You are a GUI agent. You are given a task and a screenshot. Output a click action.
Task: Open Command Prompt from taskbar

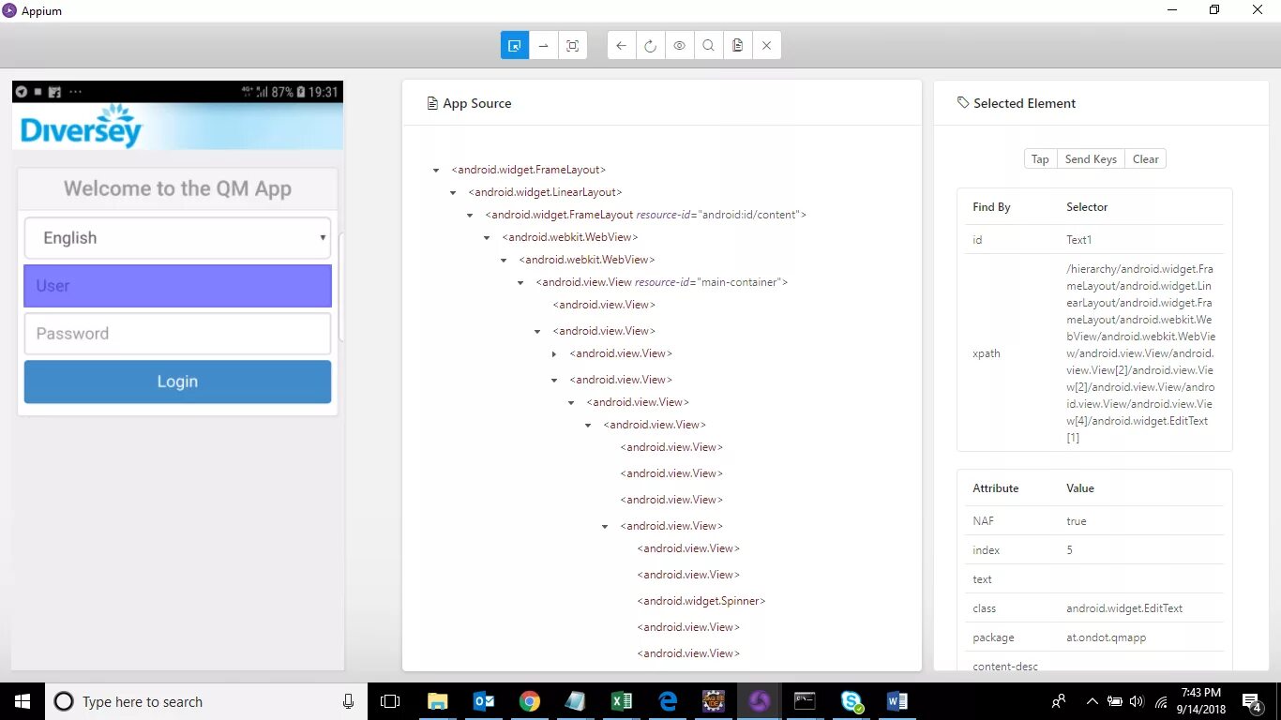point(805,701)
